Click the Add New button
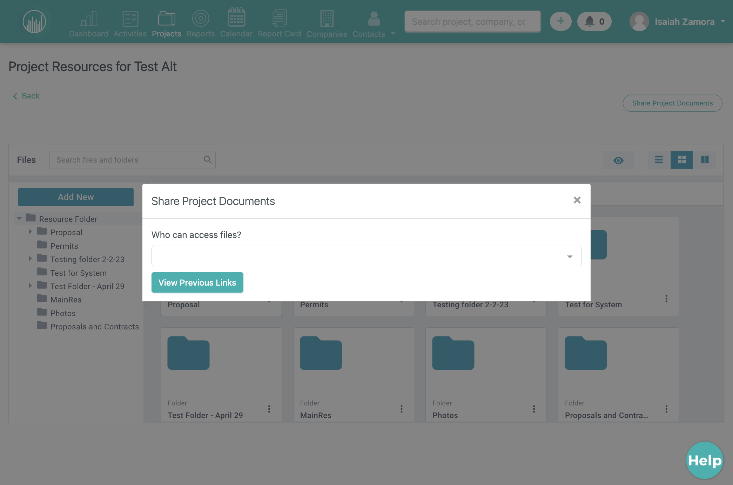 pos(76,197)
